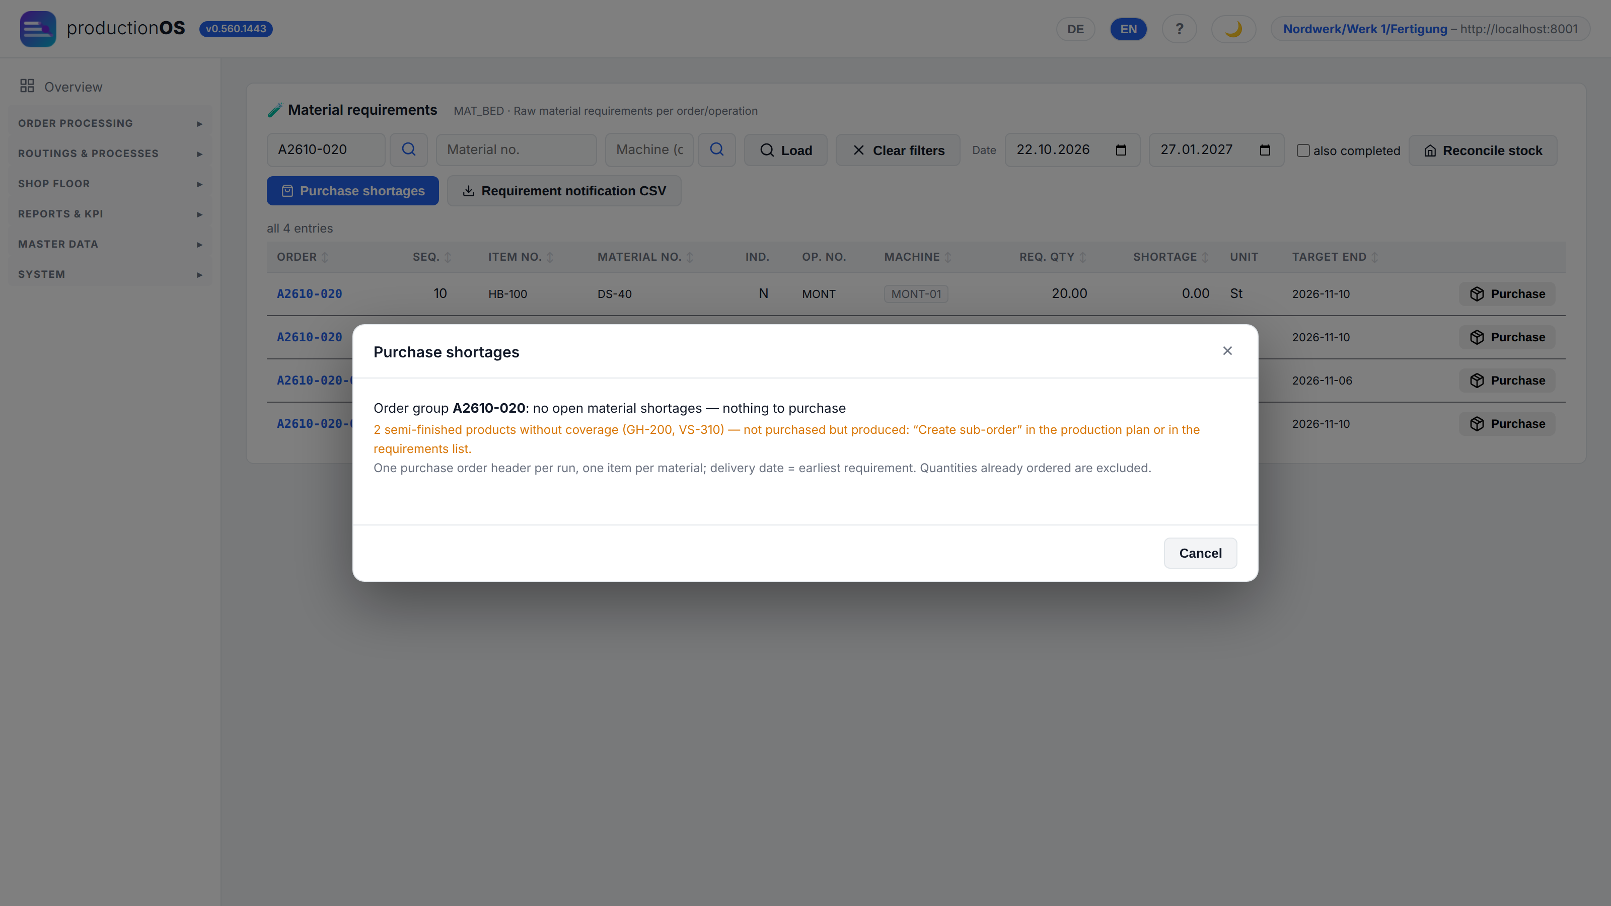1611x906 pixels.
Task: Open order link A2610-020 in first row
Action: [309, 294]
